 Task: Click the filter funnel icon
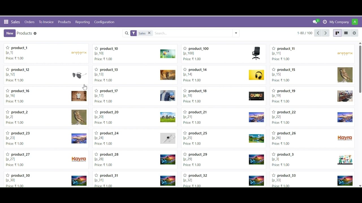(x=133, y=33)
